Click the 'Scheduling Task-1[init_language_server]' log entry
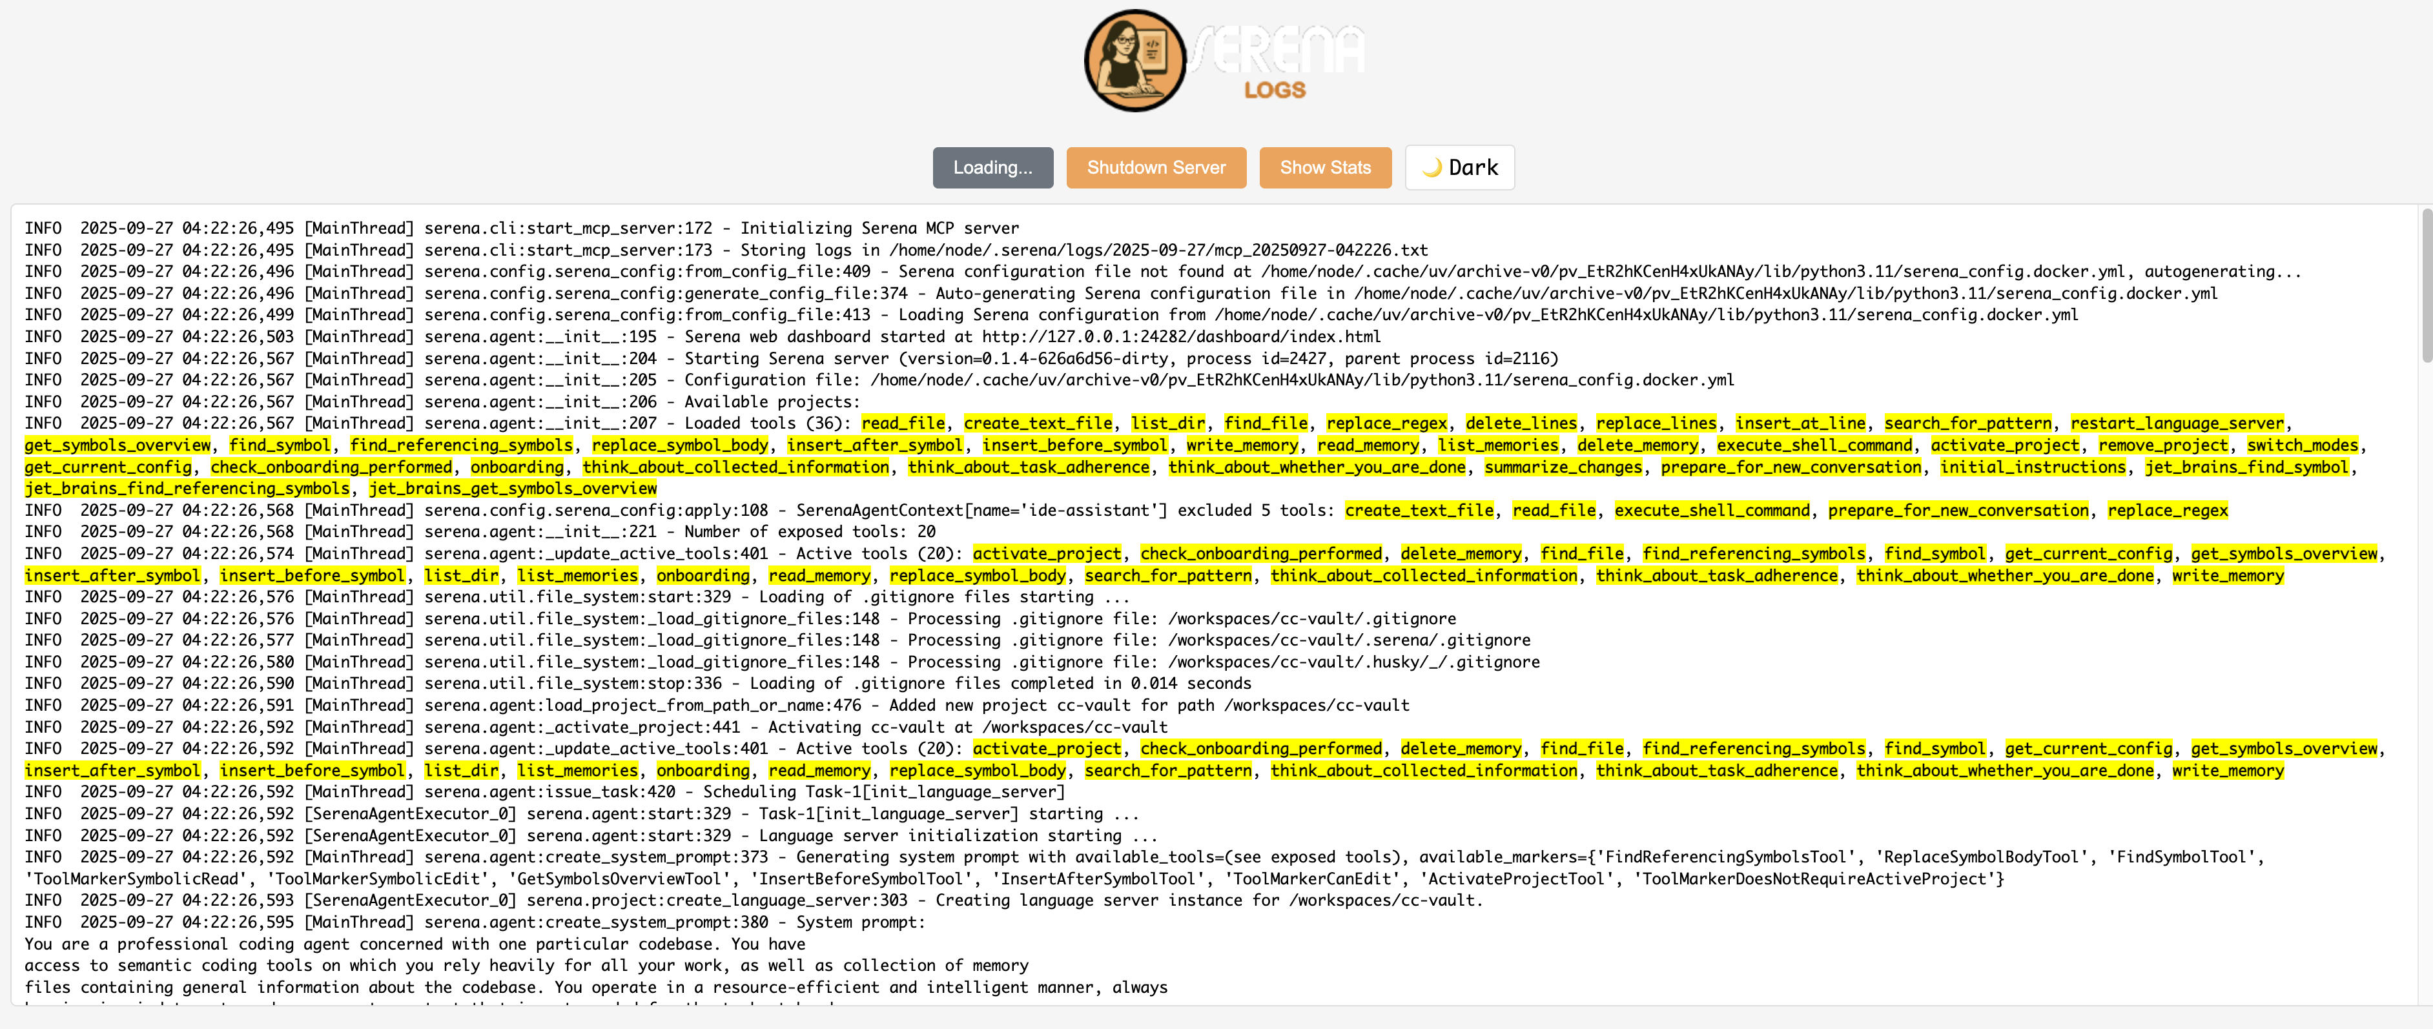Viewport: 2433px width, 1029px height. tap(883, 792)
